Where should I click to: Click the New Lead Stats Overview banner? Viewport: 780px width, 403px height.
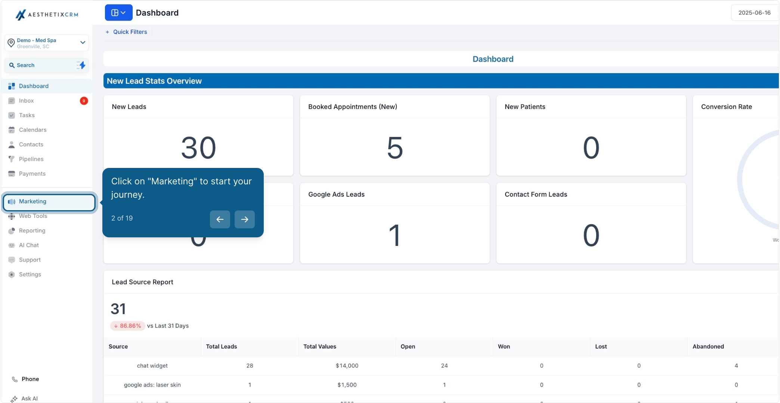click(441, 81)
